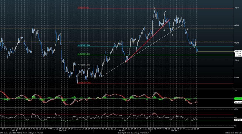Click the Dec 2022 date axis label

click(x=63, y=131)
